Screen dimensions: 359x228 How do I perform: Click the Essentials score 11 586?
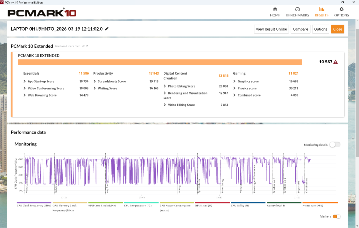84,73
